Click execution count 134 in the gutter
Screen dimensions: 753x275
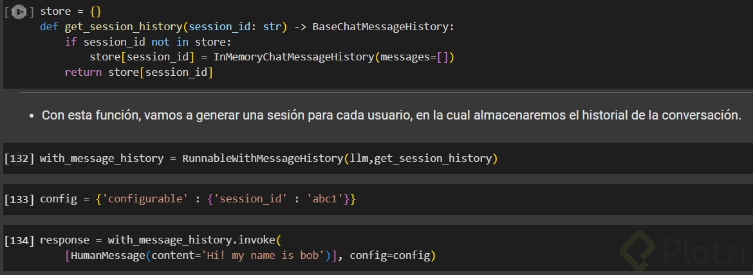[x=19, y=240]
